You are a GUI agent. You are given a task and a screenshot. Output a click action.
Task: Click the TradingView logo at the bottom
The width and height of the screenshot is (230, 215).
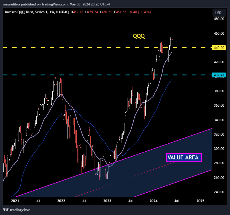click(16, 210)
